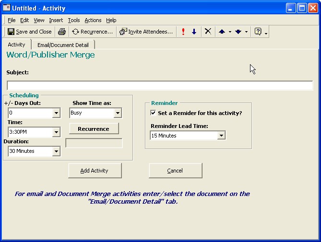The image size is (321, 242).
Task: Go to the Next Item with the down arrow icon
Action: 238,32
